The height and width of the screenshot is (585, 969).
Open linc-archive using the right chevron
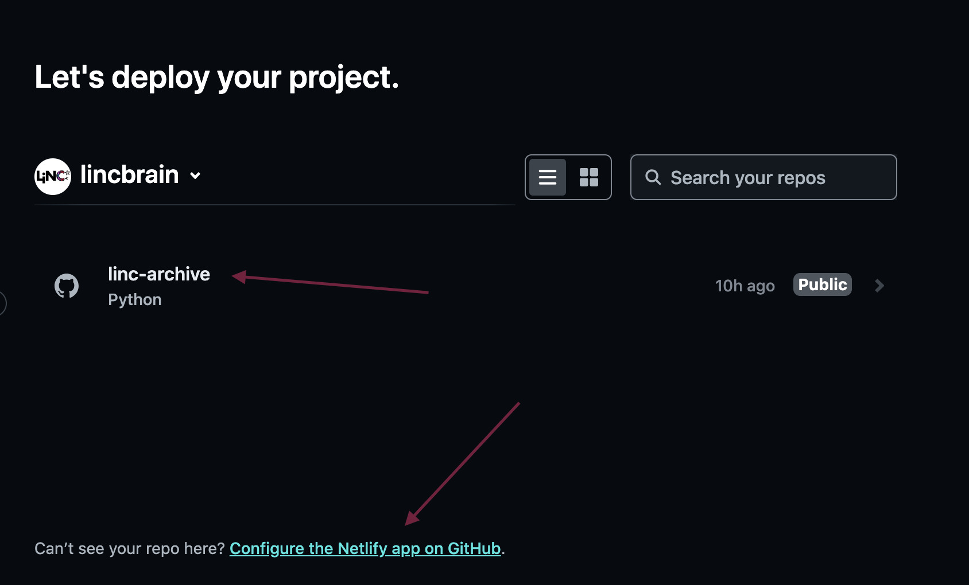(879, 286)
